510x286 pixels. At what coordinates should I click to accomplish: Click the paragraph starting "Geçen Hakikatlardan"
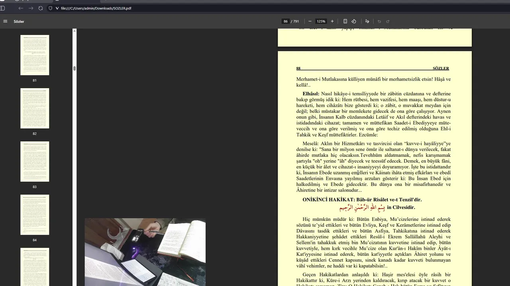pyautogui.click(x=373, y=279)
